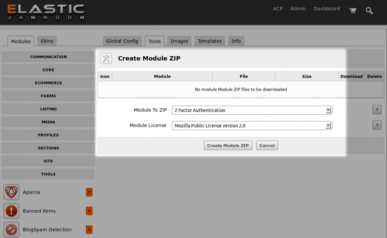Click the Aparna module icon
The image size is (387, 238).
(11, 192)
